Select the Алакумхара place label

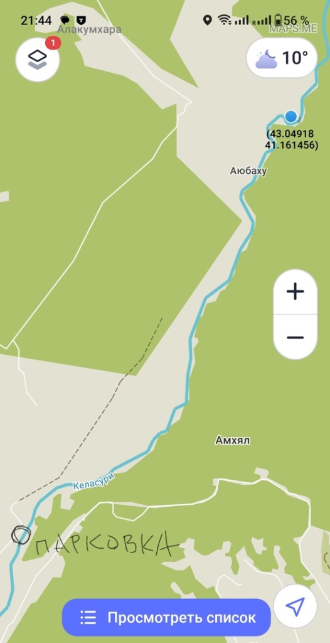89,30
